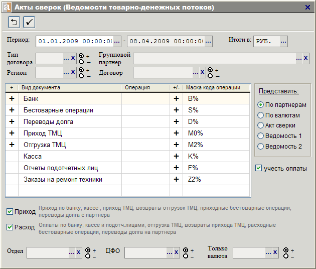The height and width of the screenshot is (269, 316).
Task: Click the M2% mask cell
Action: 216,145
